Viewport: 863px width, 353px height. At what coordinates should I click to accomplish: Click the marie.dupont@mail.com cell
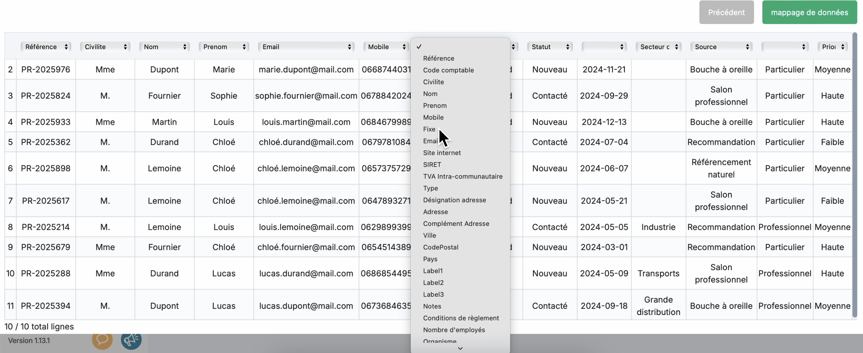(306, 70)
